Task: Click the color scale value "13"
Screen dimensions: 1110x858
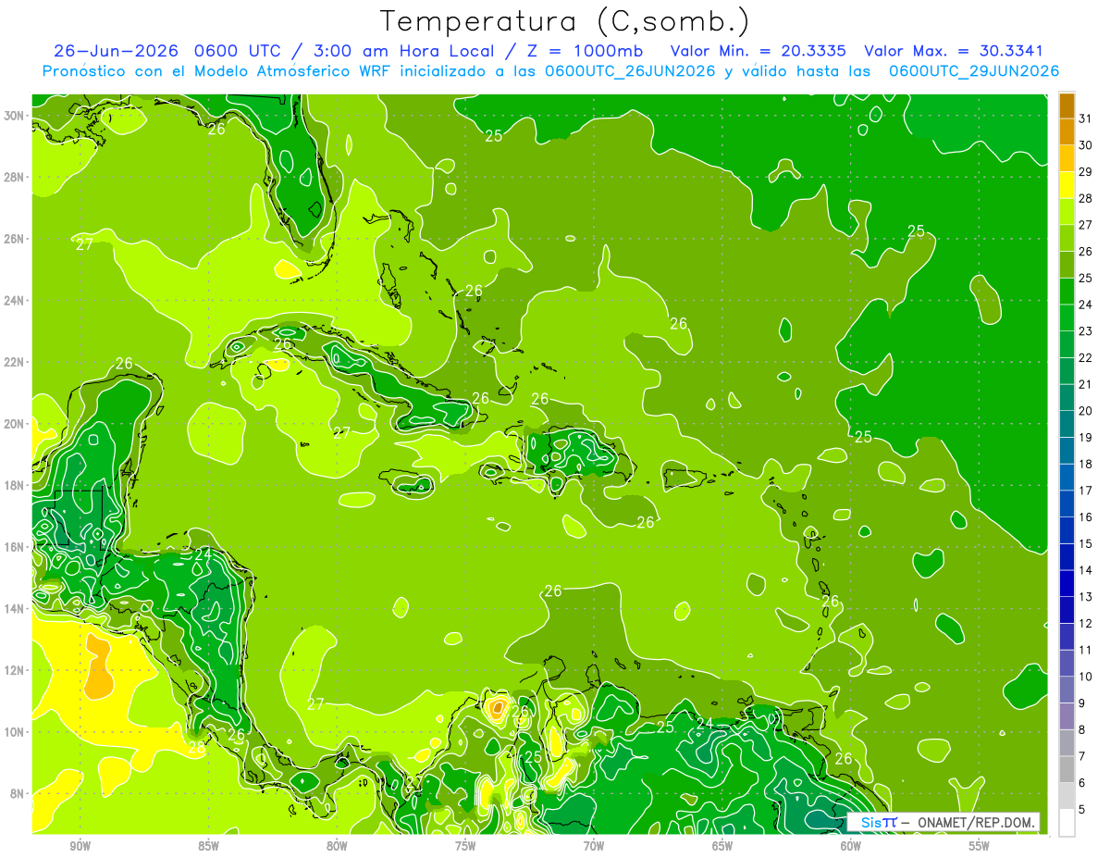Action: point(1085,596)
